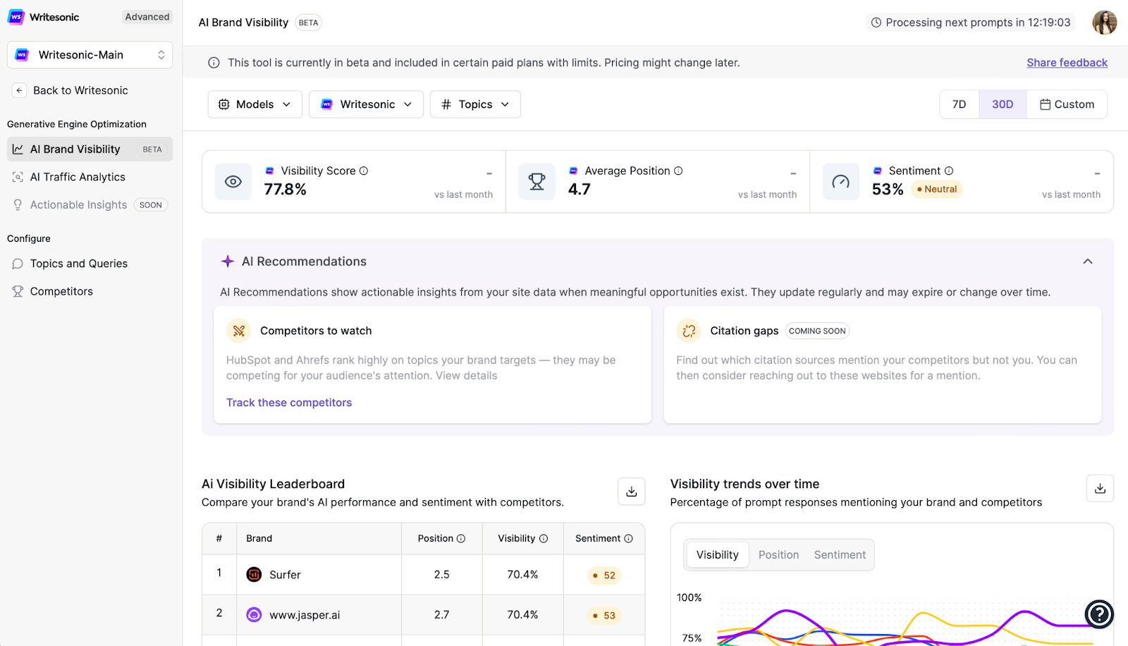Image resolution: width=1128 pixels, height=646 pixels.
Task: Select the 7D time range
Action: (x=960, y=104)
